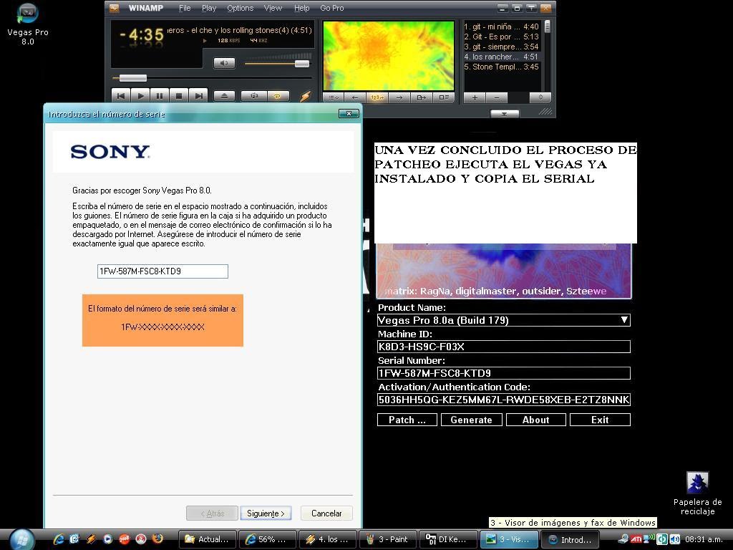Mute Winamp with speaker button

pyautogui.click(x=224, y=63)
